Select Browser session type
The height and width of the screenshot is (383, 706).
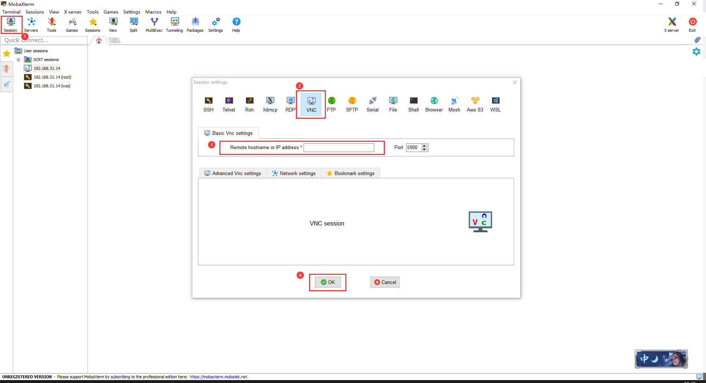(434, 104)
